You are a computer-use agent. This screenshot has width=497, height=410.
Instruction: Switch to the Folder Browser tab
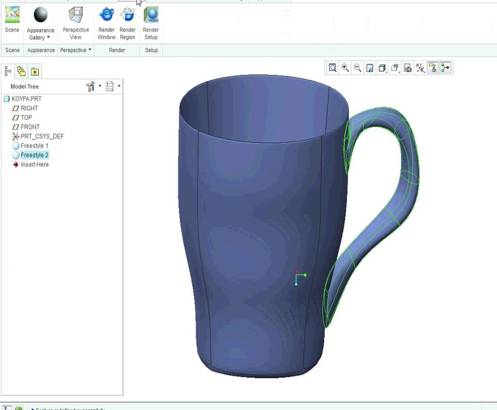(21, 71)
